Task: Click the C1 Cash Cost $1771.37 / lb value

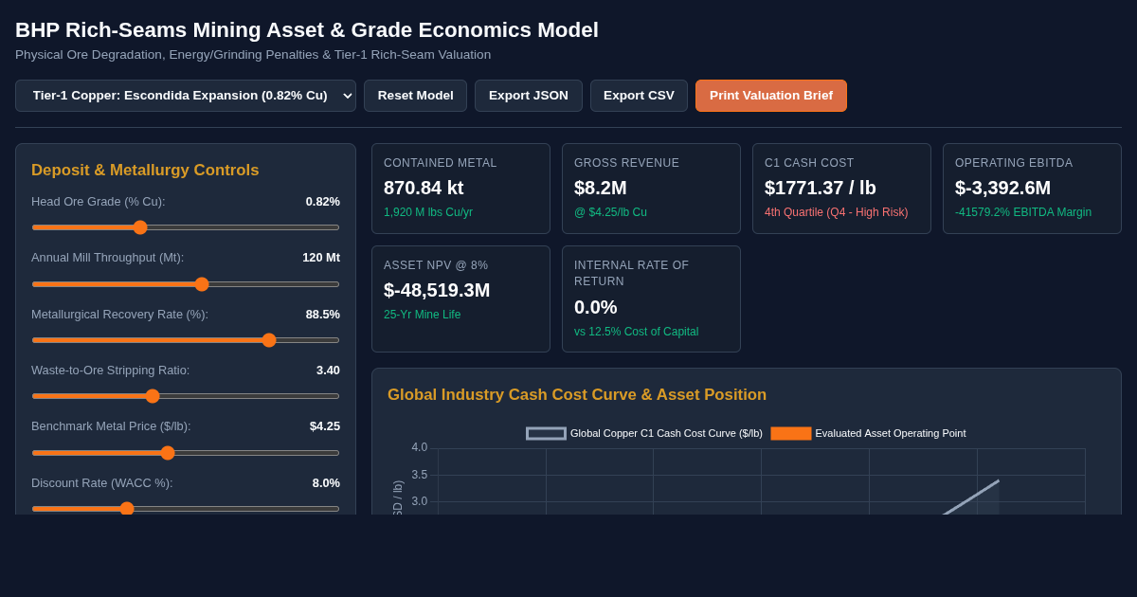Action: pyautogui.click(x=821, y=188)
